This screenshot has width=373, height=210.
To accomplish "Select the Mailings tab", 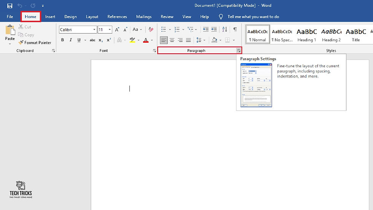I will pos(144,17).
